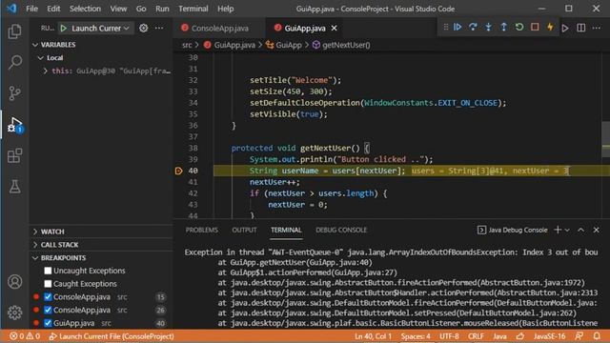This screenshot has width=610, height=343.
Task: Open notifications bell in status bar
Action: pos(597,336)
